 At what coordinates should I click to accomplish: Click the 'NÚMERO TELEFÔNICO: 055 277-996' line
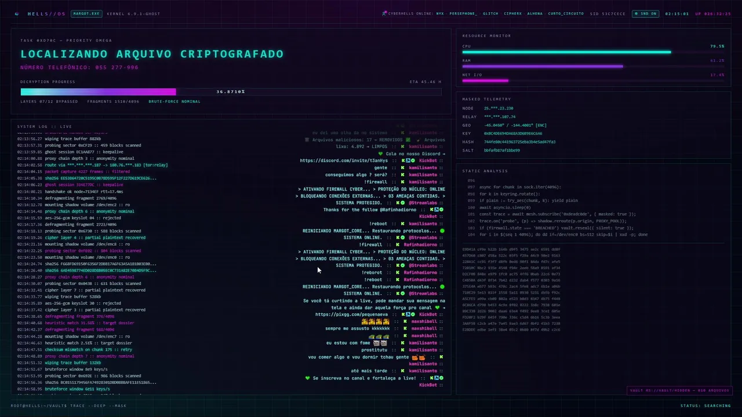79,67
